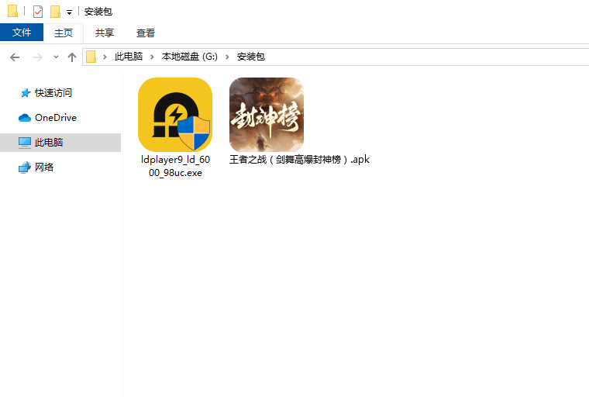The height and width of the screenshot is (397, 589).
Task: Open the 文件 menu
Action: (22, 33)
